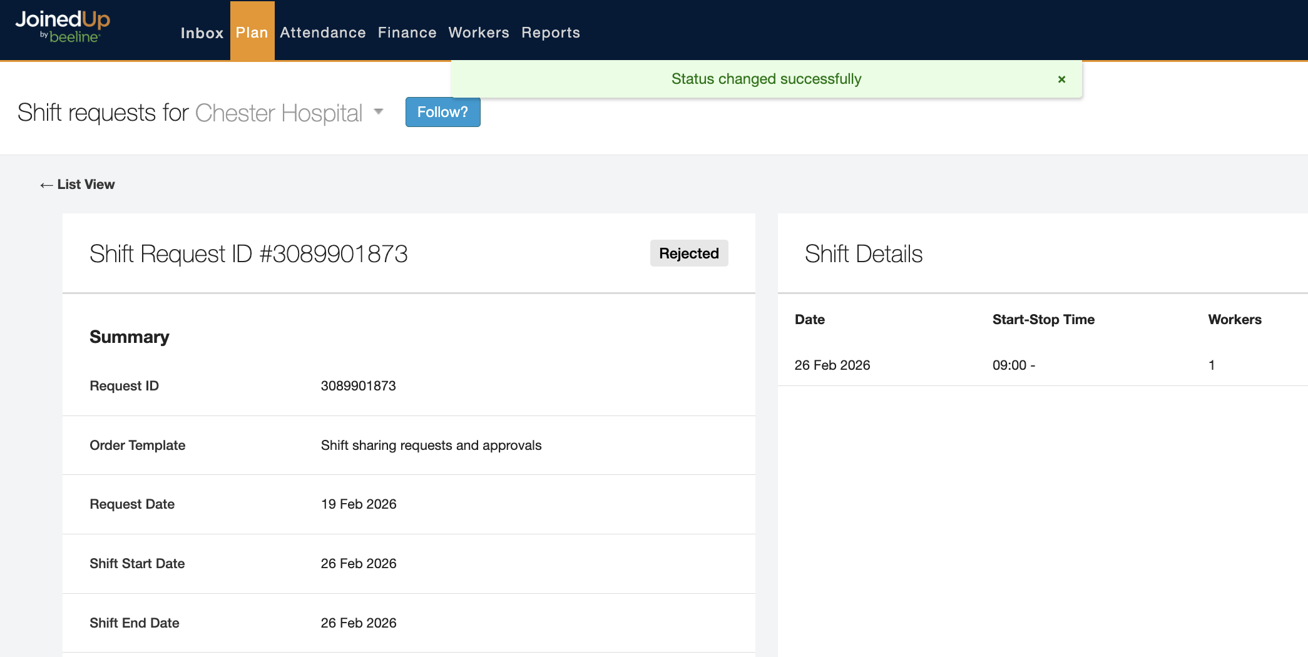Screen dimensions: 1308x657
Task: Select the Request ID value 3089901873
Action: (358, 385)
